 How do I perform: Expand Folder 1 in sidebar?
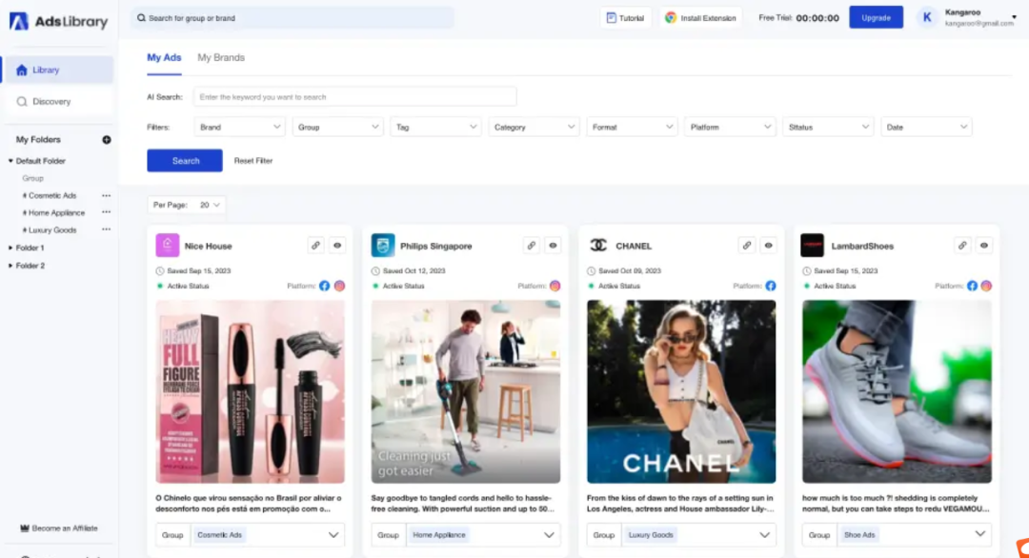click(10, 248)
